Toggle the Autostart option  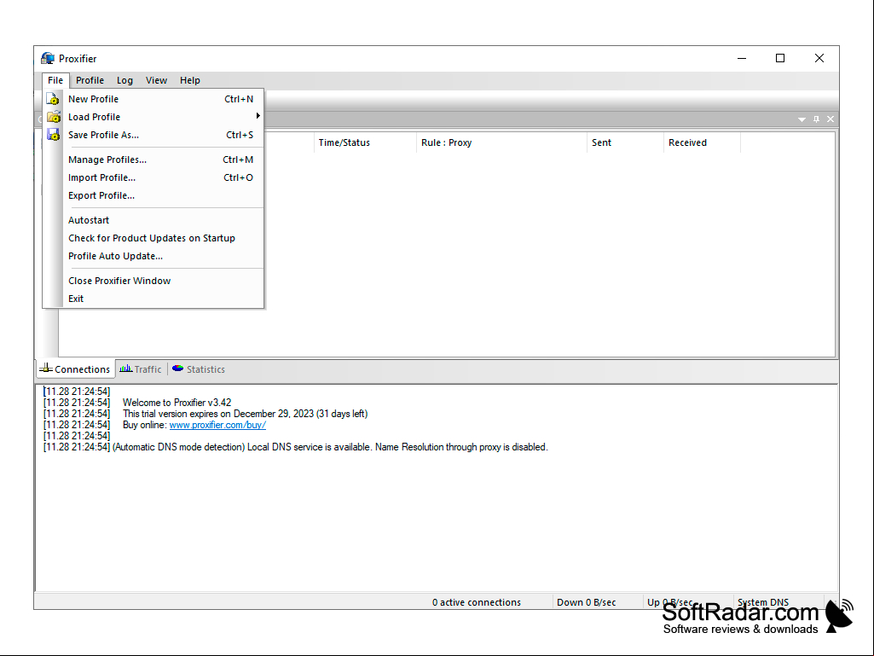153,220
